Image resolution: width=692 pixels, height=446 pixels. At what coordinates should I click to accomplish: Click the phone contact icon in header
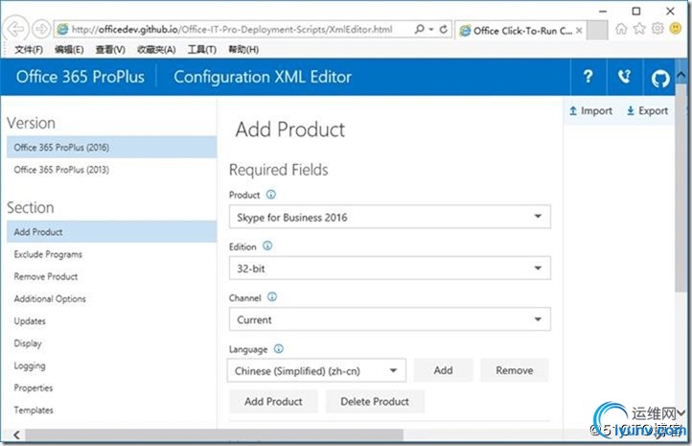pos(624,77)
